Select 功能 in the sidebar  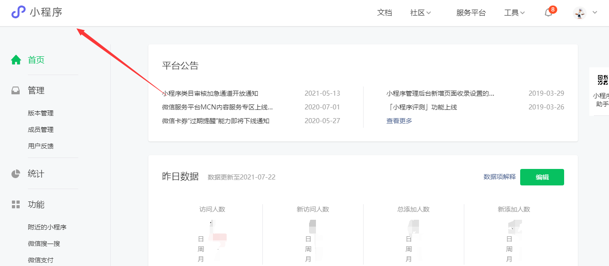[x=36, y=205]
